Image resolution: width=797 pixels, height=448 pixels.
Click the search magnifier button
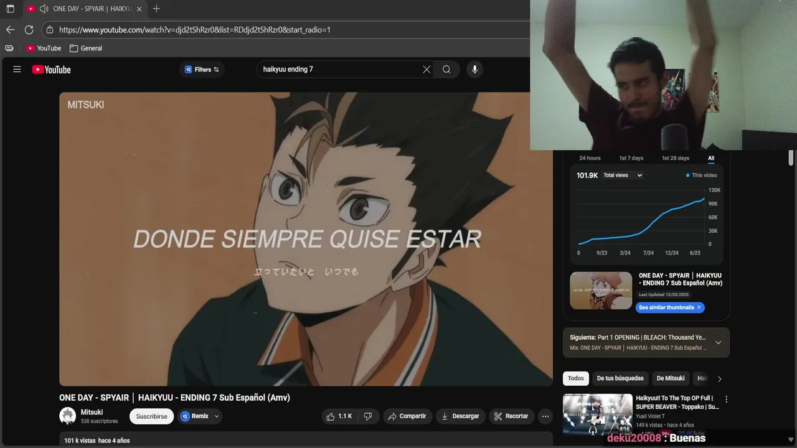[446, 70]
